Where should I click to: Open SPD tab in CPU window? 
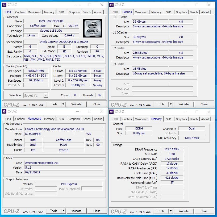click(61, 12)
